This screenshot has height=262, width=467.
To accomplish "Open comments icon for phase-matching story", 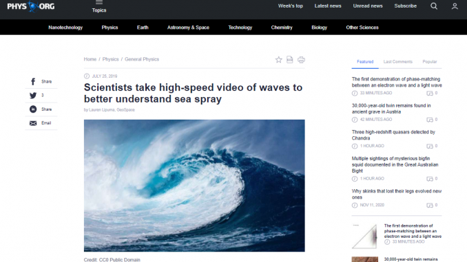I will pos(430,94).
